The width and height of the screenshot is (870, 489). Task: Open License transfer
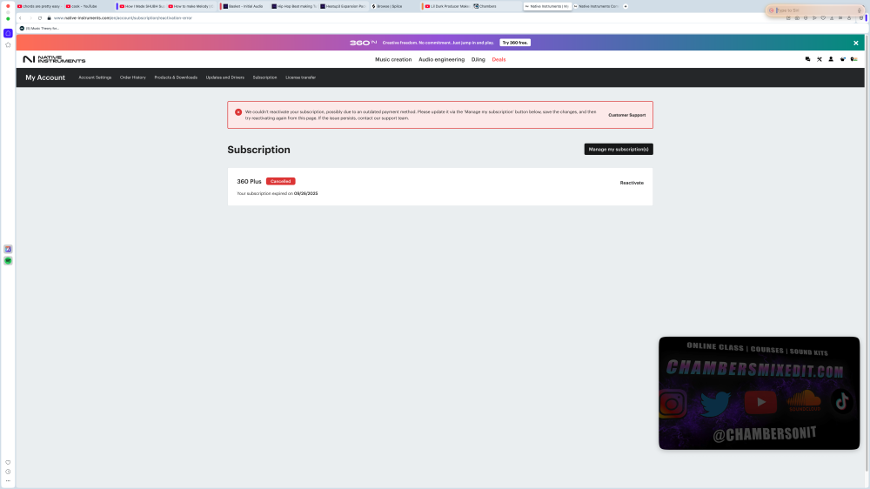[x=300, y=77]
